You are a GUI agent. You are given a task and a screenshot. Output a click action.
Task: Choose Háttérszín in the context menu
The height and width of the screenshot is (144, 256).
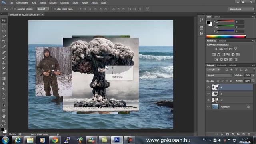[x=117, y=77]
